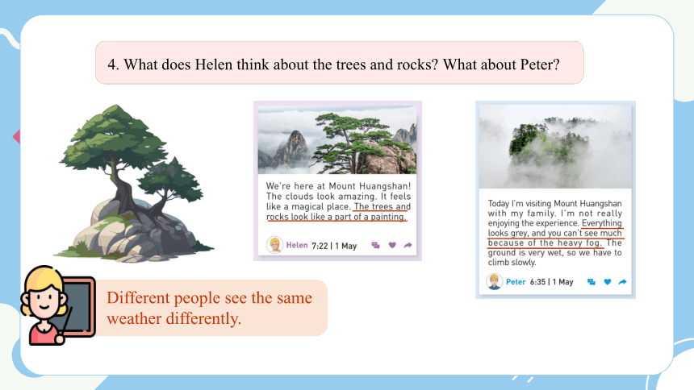Image resolution: width=694 pixels, height=390 pixels.
Task: Click the comment icon on Peter's post
Action: click(591, 282)
